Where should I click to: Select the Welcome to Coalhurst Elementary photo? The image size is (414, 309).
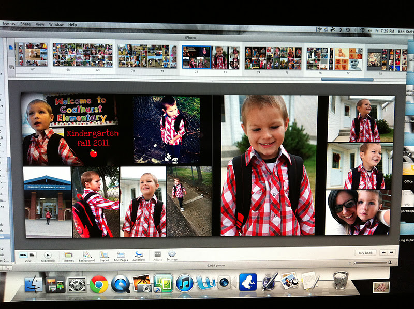point(70,129)
